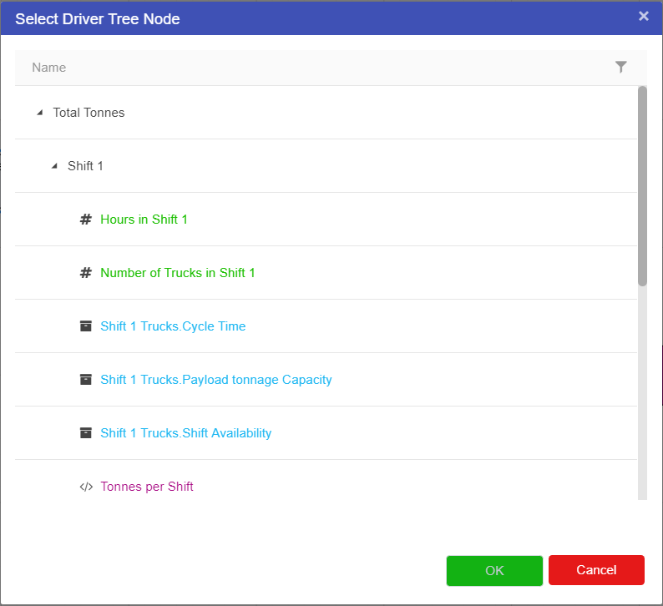
Task: Click the archive box icon beside Cycle Time
Action: click(85, 326)
